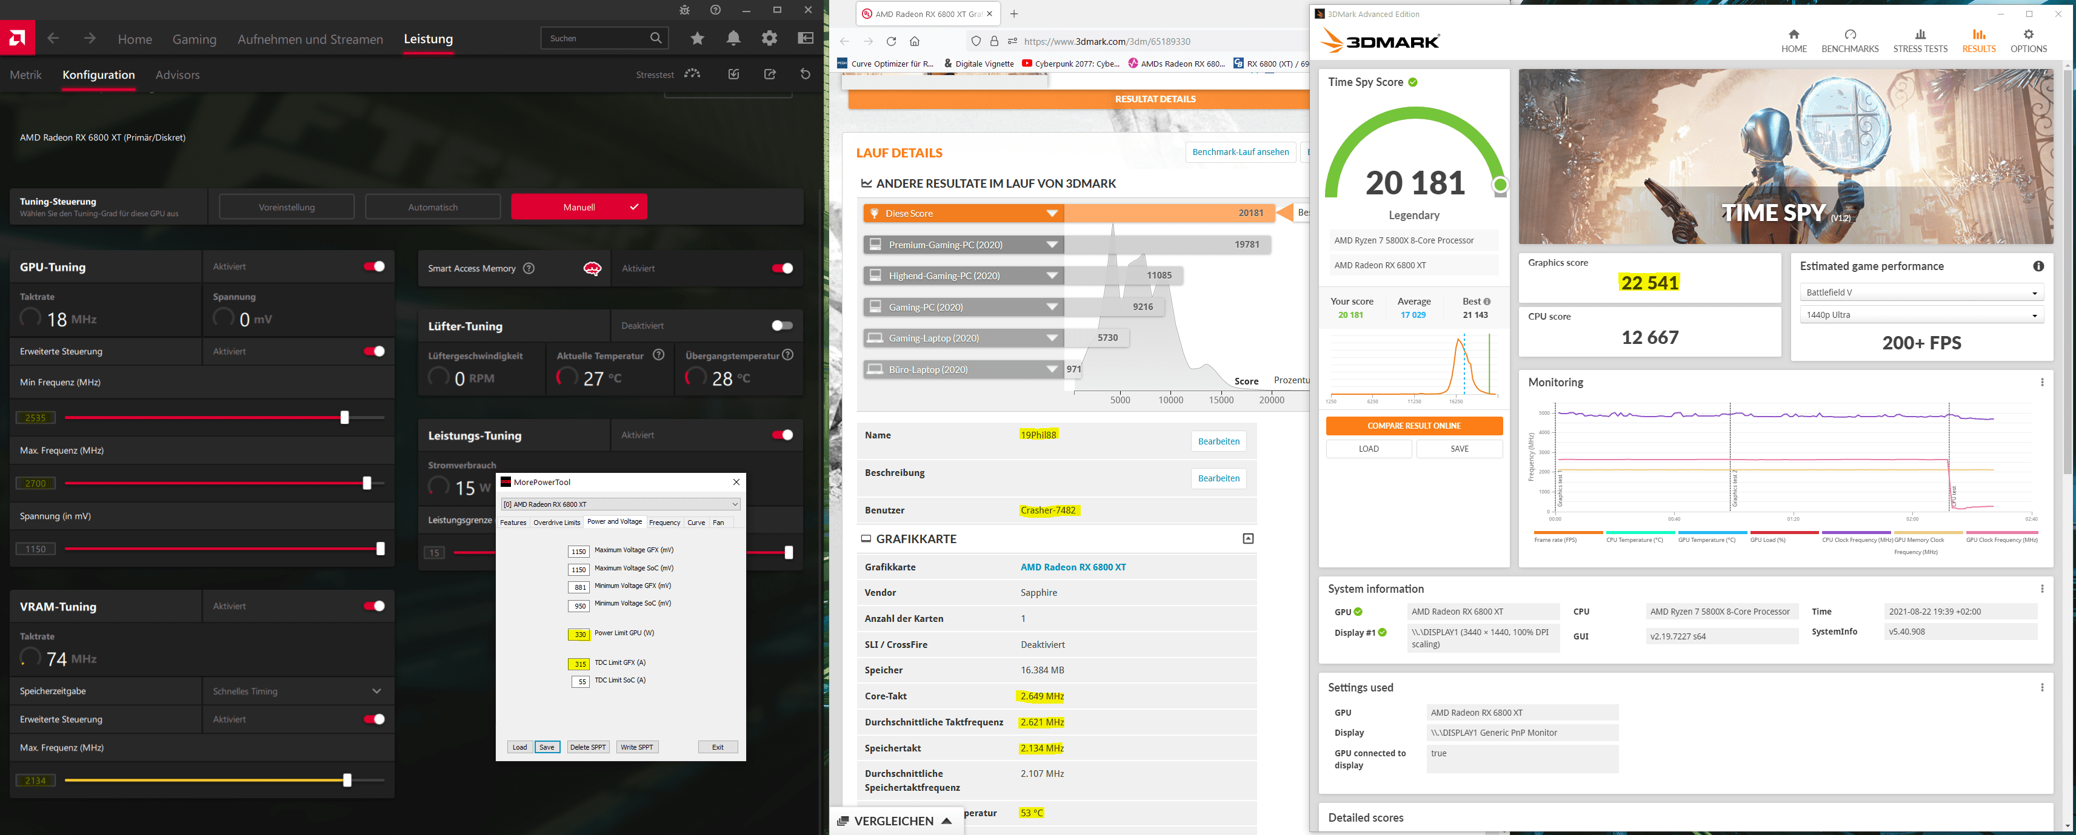
Task: Open MorePowerTool Overdrive Limits tab
Action: (556, 523)
